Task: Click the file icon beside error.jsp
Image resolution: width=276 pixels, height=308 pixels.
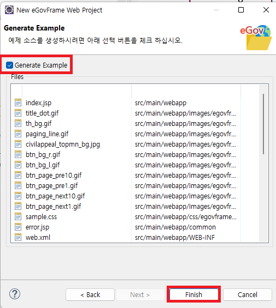Action: point(18,227)
